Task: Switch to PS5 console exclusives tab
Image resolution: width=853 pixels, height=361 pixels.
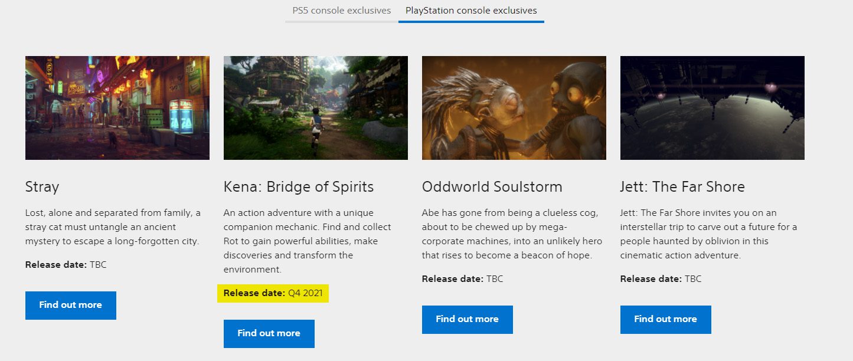Action: coord(342,11)
